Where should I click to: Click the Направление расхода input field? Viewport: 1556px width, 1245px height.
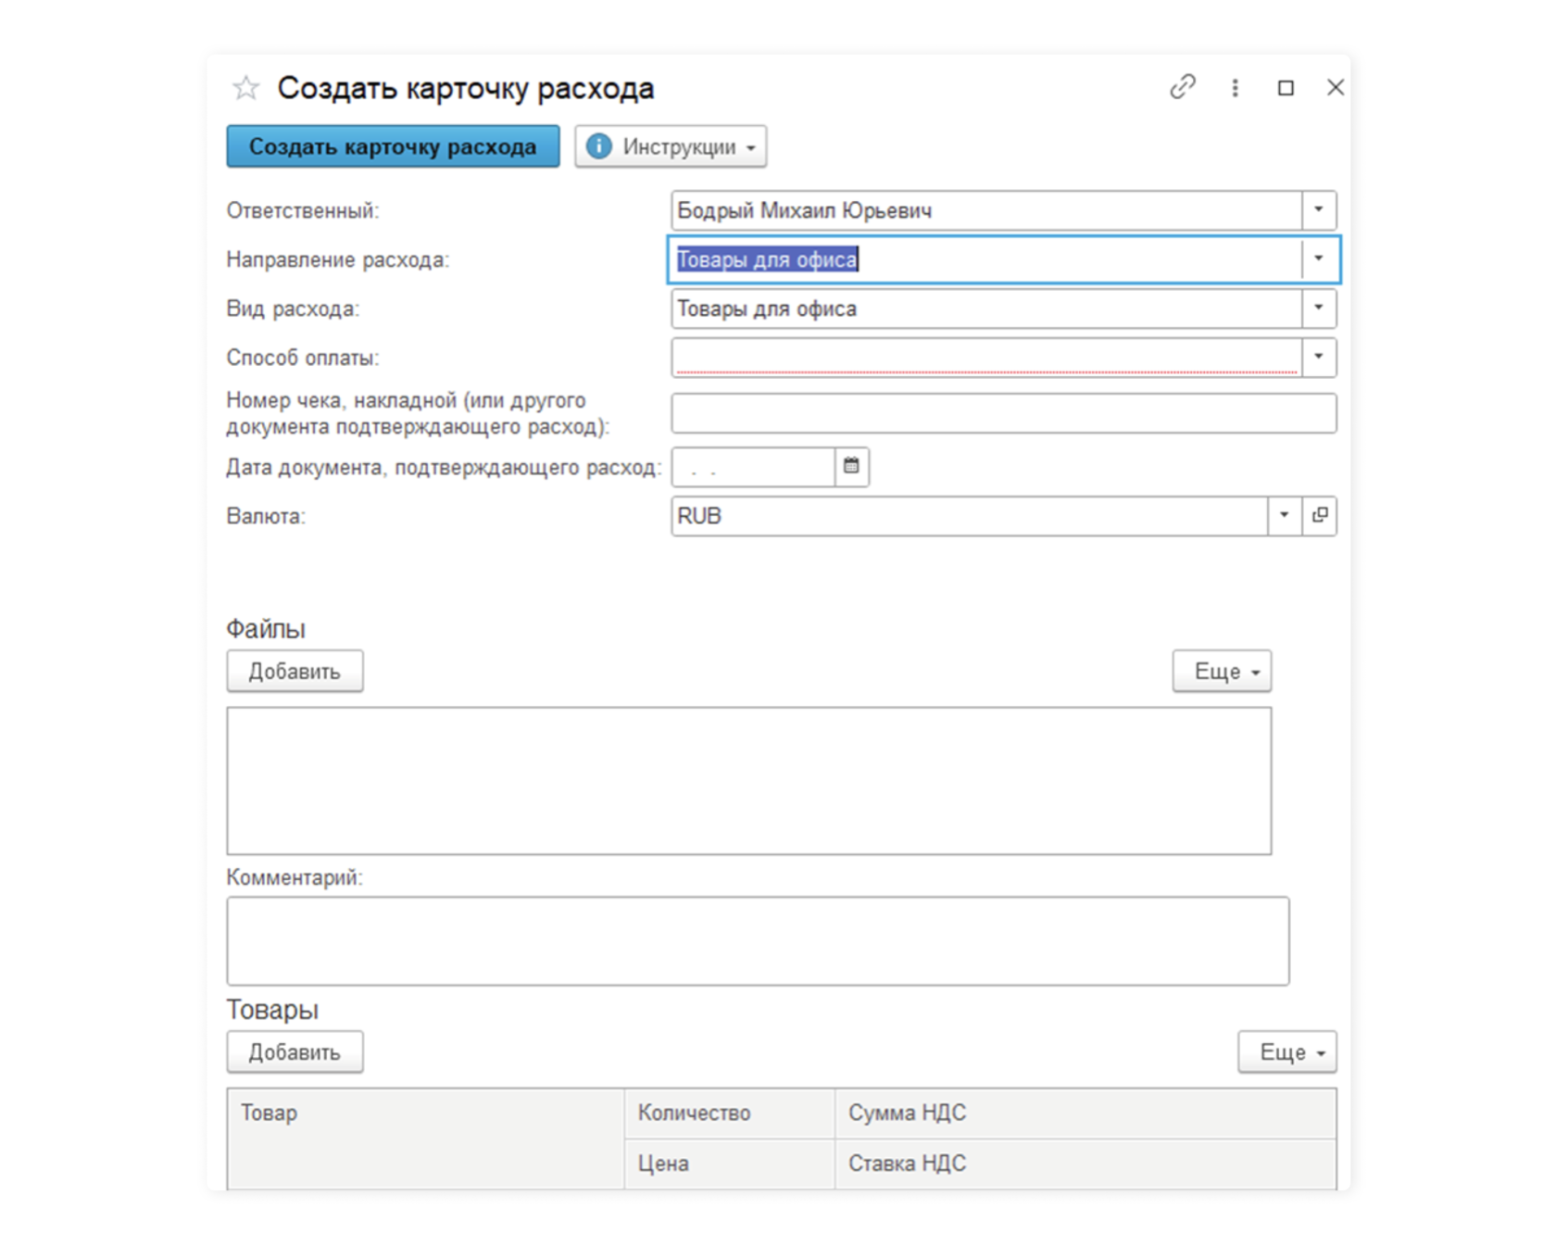[x=986, y=259]
